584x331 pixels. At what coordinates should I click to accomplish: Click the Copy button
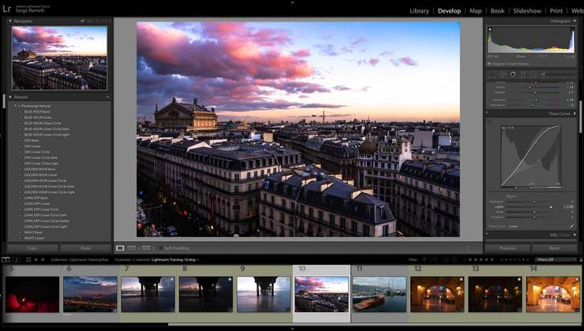coord(32,248)
